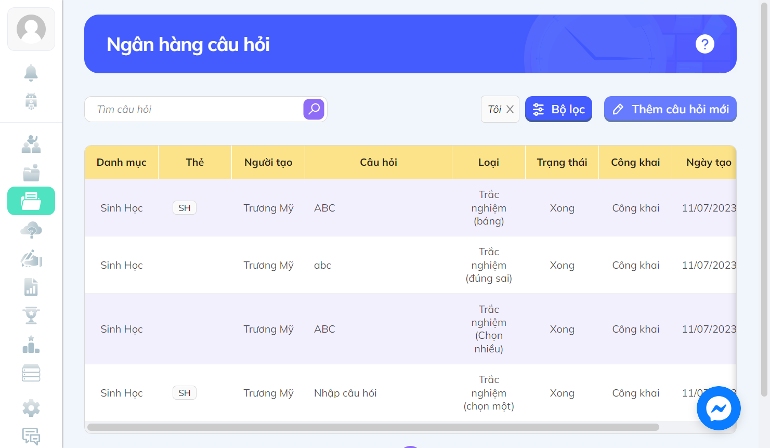
Task: Open the lowercase "abc" question
Action: (322, 265)
